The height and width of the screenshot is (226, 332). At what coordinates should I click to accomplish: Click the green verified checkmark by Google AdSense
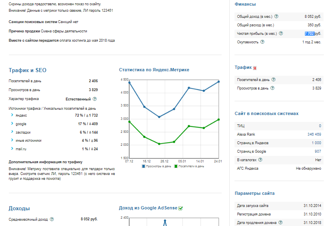tap(181, 208)
